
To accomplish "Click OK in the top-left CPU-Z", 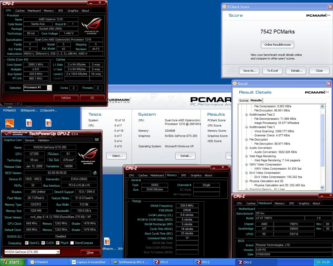I will pyautogui.click(x=92, y=98).
